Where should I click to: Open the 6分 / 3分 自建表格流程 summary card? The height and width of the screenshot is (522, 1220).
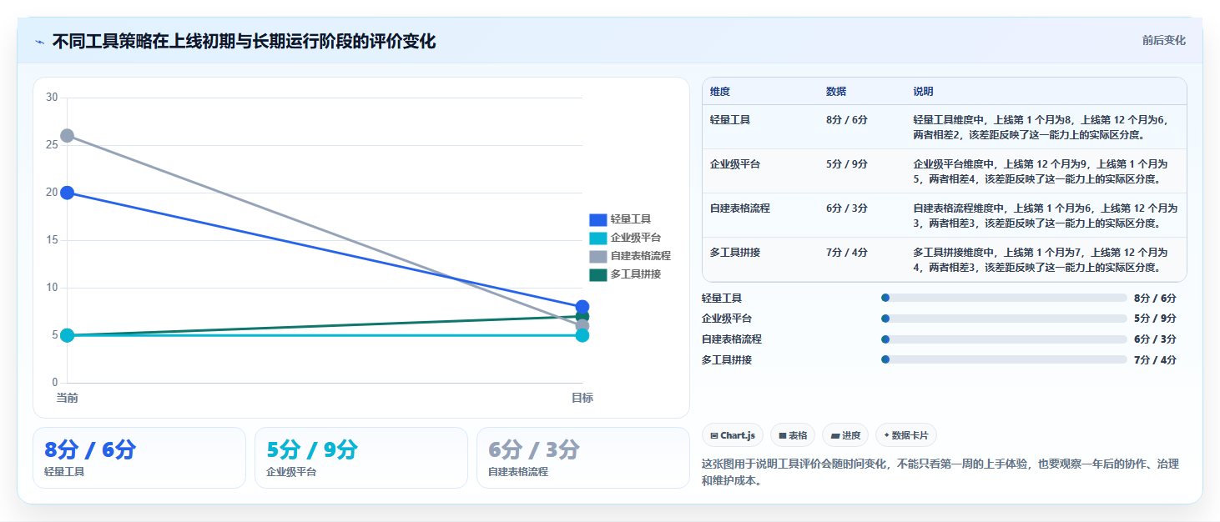[583, 458]
